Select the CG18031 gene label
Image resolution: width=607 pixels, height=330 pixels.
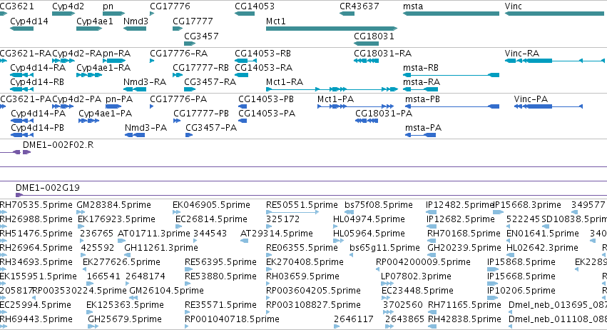pyautogui.click(x=374, y=36)
